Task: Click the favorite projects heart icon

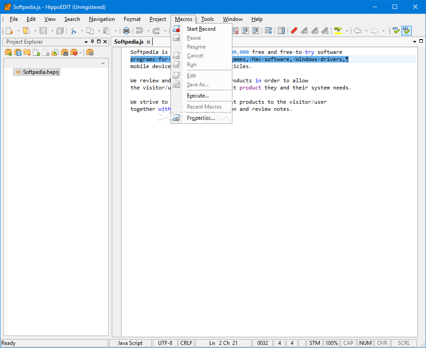Action: (74, 52)
